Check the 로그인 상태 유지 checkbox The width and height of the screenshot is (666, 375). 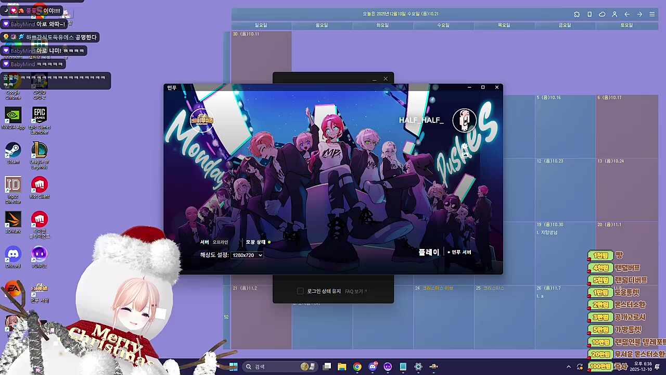point(300,291)
